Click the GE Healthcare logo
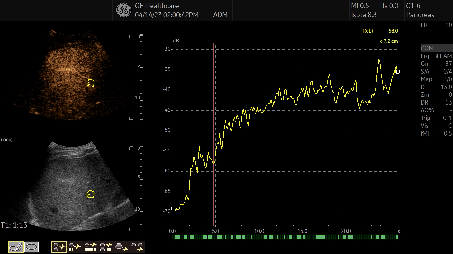This screenshot has height=254, width=453. [x=124, y=10]
